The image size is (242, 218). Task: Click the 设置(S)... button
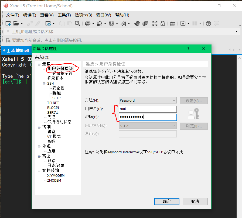(194, 101)
